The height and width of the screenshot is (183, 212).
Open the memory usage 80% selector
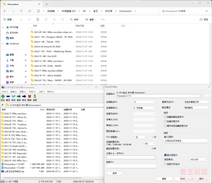pyautogui.click(x=149, y=144)
